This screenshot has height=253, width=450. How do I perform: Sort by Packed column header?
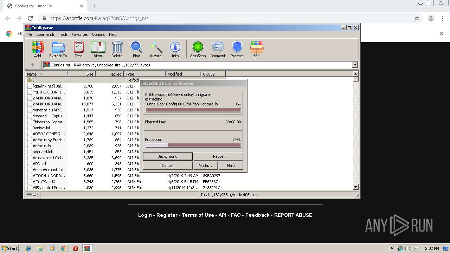coord(109,74)
